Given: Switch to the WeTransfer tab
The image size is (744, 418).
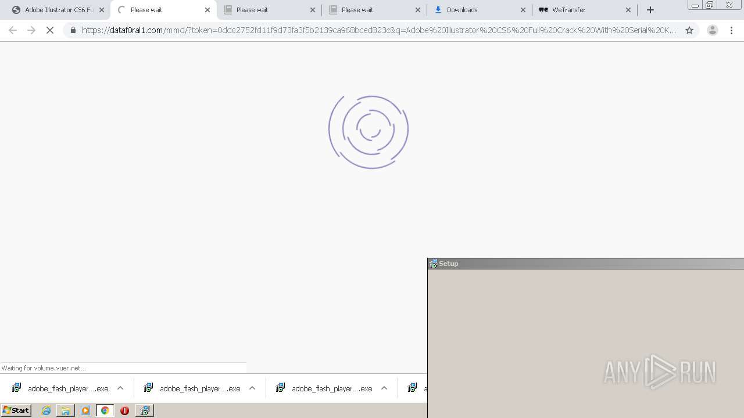Looking at the screenshot, I should pos(584,10).
